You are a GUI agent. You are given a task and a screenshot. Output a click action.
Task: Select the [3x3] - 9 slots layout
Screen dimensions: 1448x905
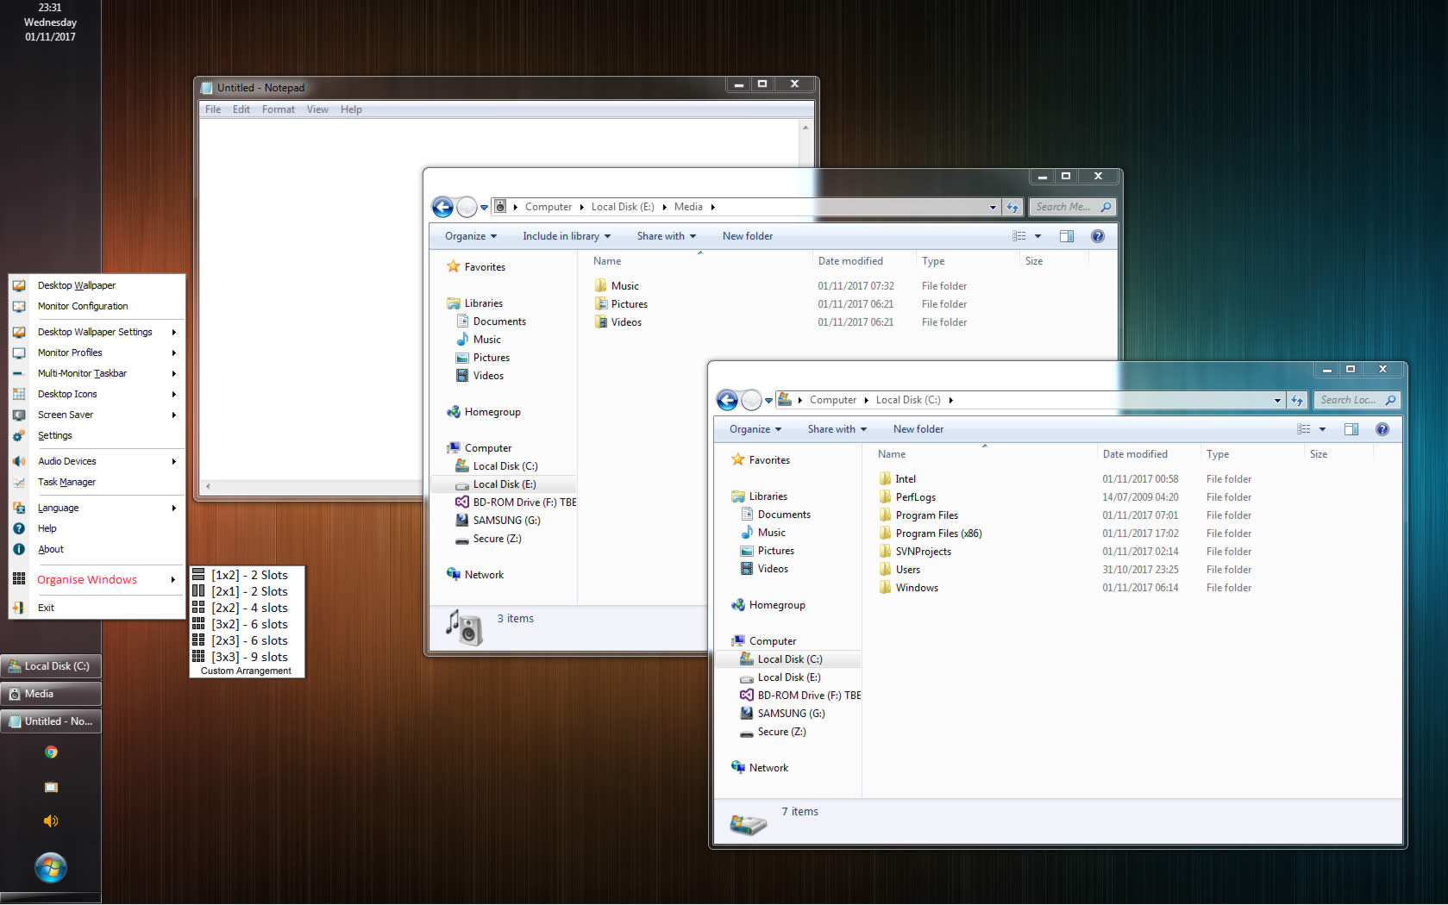tap(248, 657)
